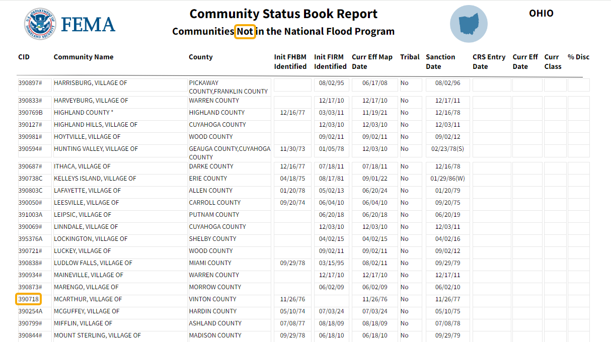Select the highlighted word Not in subtitle
This screenshot has height=342, width=611.
point(245,32)
